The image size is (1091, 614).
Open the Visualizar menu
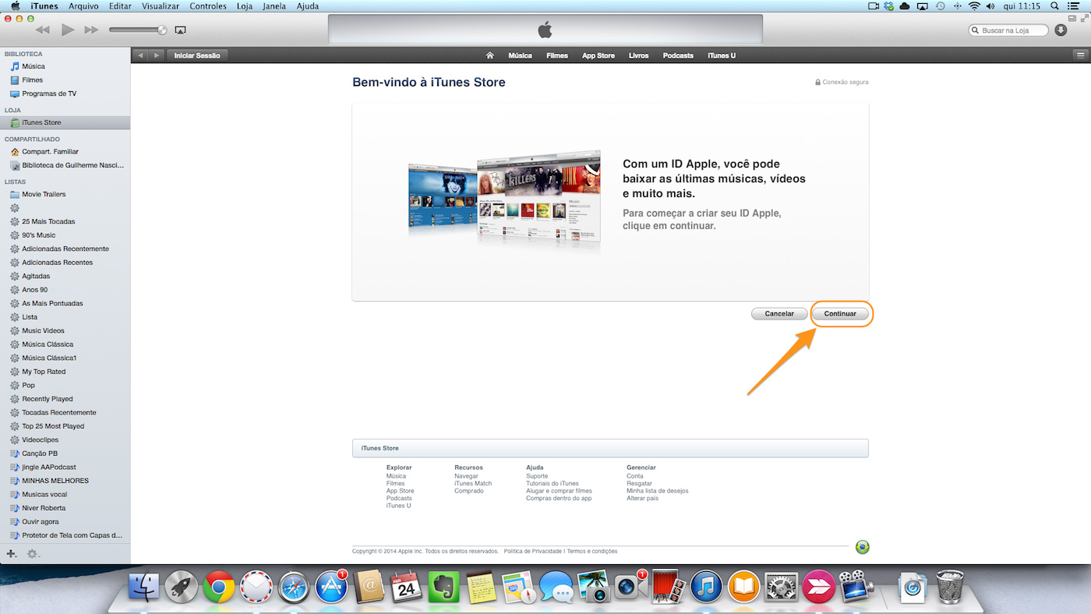point(160,6)
